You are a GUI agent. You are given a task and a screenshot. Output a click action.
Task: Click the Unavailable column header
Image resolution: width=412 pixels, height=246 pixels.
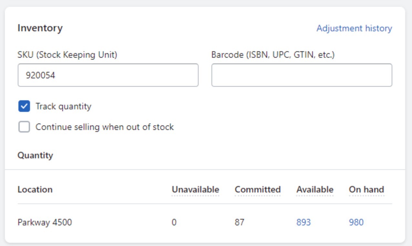195,190
